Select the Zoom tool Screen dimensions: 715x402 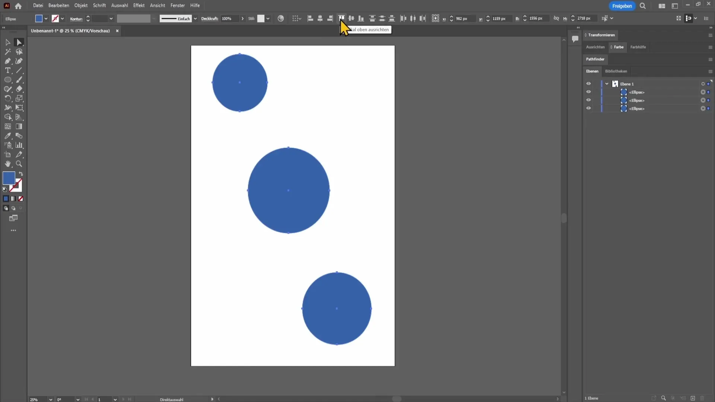(19, 164)
